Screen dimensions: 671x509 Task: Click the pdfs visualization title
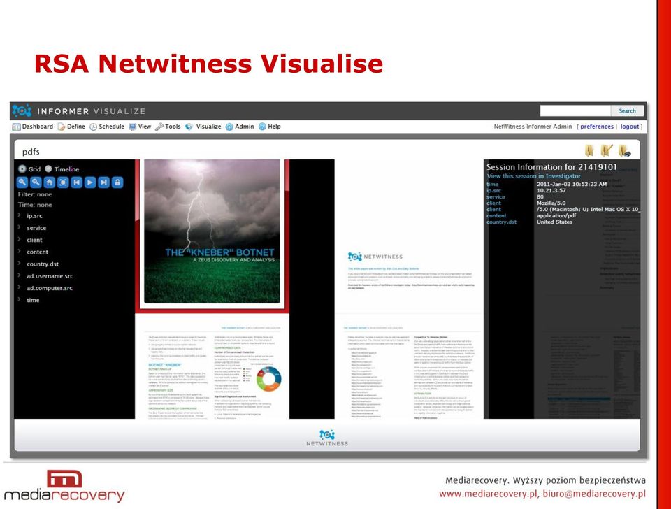tap(31, 152)
